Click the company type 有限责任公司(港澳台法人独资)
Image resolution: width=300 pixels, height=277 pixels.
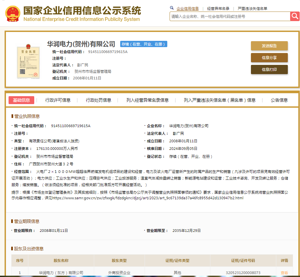coord(54,141)
